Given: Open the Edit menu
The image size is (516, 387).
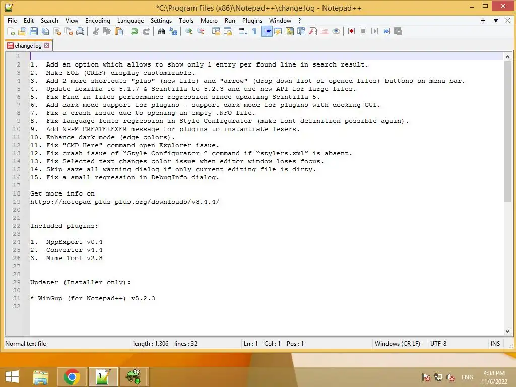Looking at the screenshot, I should 29,20.
